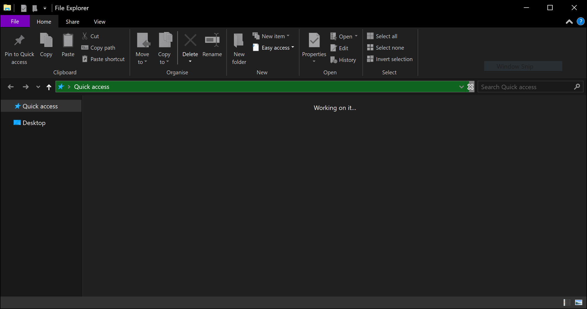Expand the address path chevron before Quick access

tap(69, 87)
